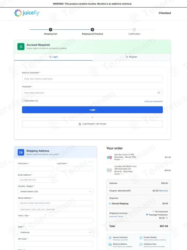Focus the Town / City field
The width and height of the screenshot is (187, 250).
56,221
